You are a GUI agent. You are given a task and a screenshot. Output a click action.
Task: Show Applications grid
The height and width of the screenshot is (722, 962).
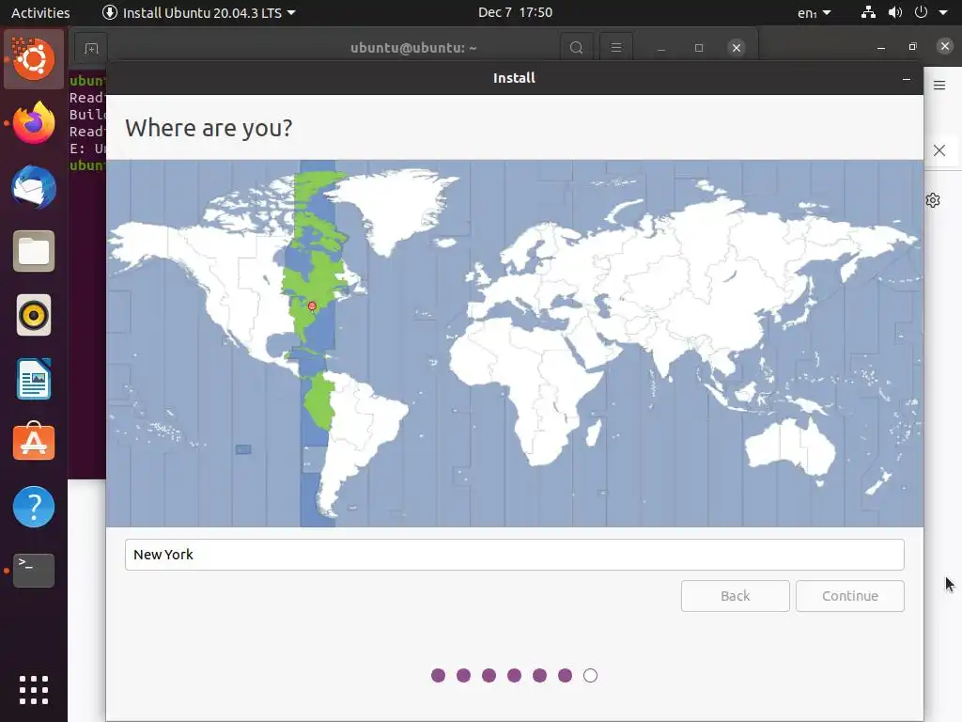(34, 690)
